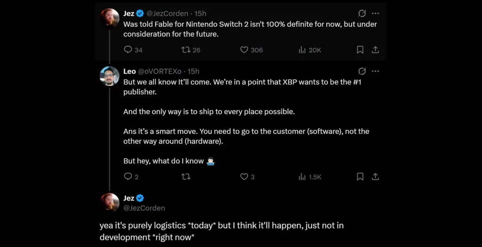
Task: Visit Leo's @oVORTEXo profile handle
Action: tap(160, 71)
